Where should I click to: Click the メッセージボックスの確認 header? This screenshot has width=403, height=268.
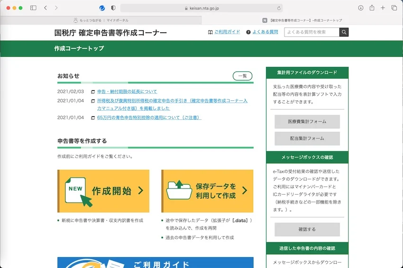(307, 157)
